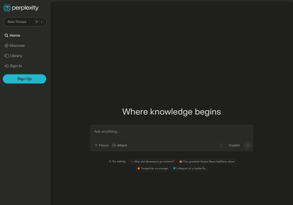Focus the Ask anything input field
The image size is (293, 205).
point(171,132)
